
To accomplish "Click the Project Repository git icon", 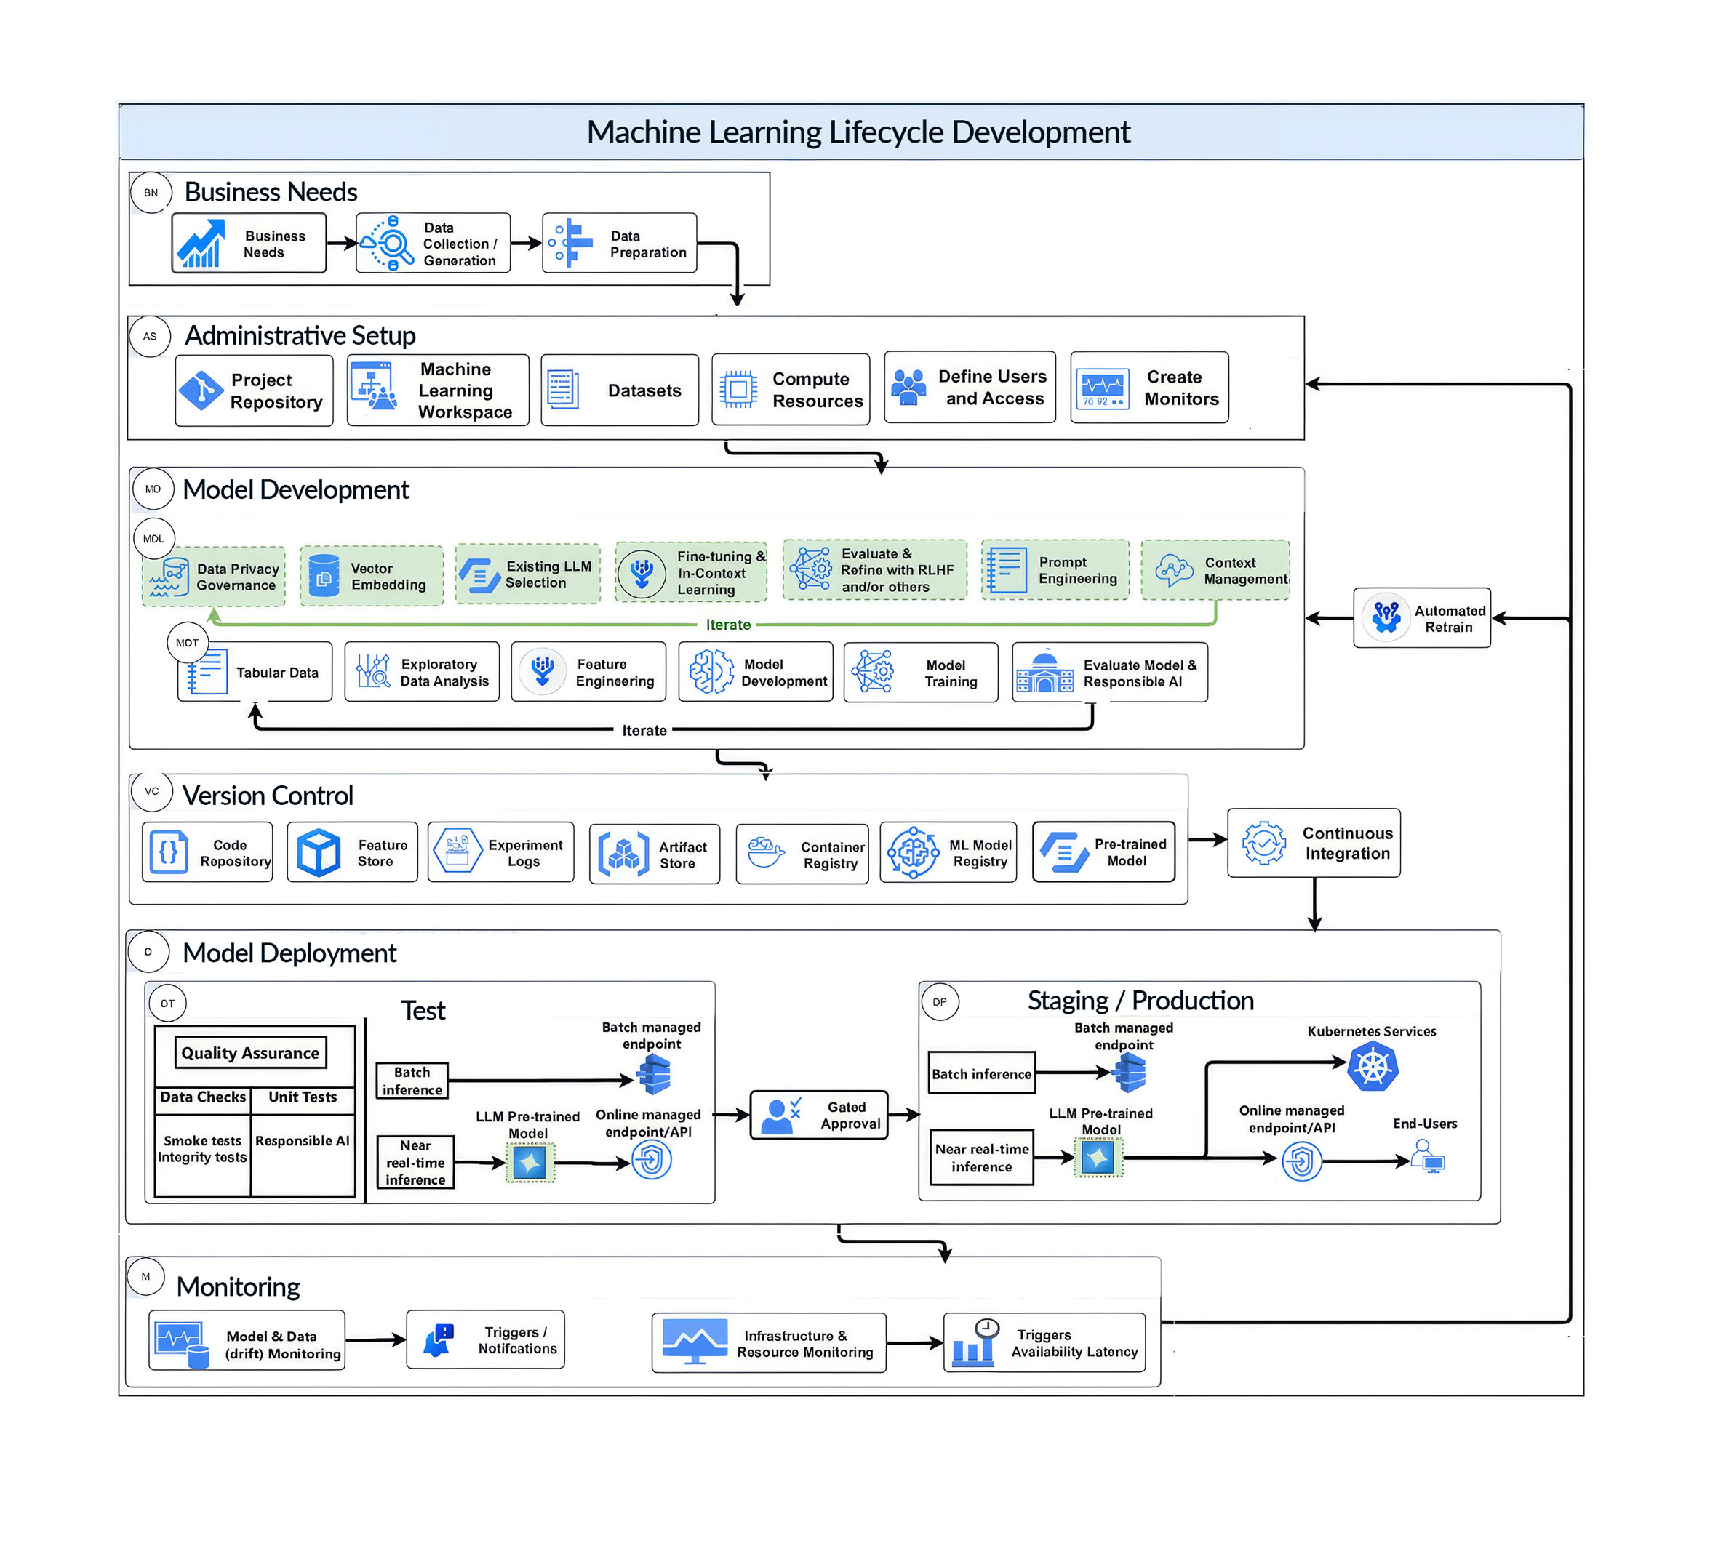I will [x=201, y=390].
